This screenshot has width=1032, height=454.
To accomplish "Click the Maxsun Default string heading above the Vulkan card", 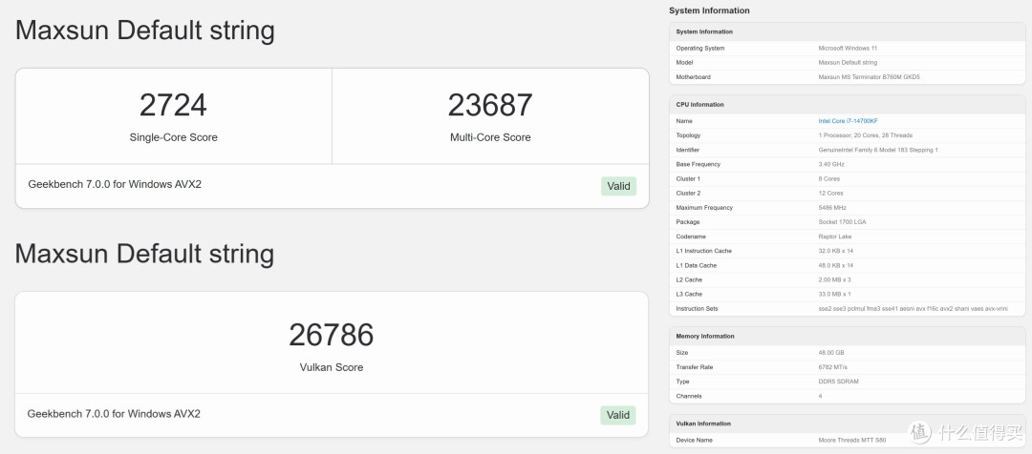I will [145, 255].
